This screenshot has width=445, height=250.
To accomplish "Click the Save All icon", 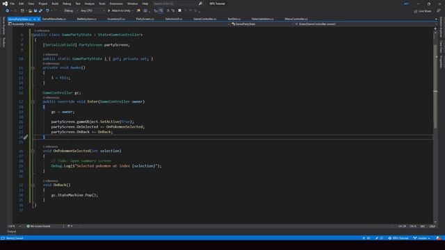I will pos(40,11).
